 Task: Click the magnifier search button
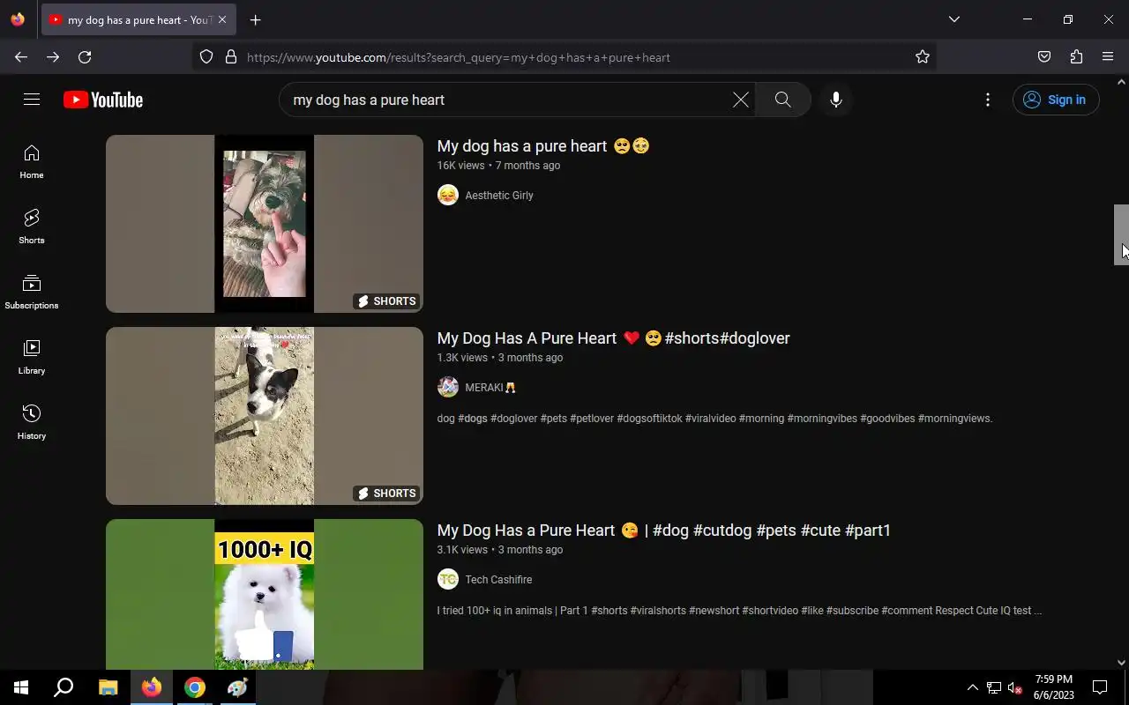click(x=783, y=100)
